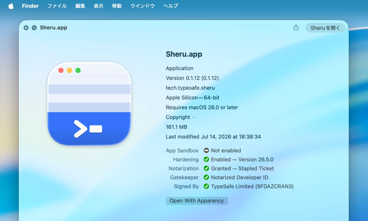Click Granted — Stapled Ticket text
The width and height of the screenshot is (368, 221).
tap(242, 168)
